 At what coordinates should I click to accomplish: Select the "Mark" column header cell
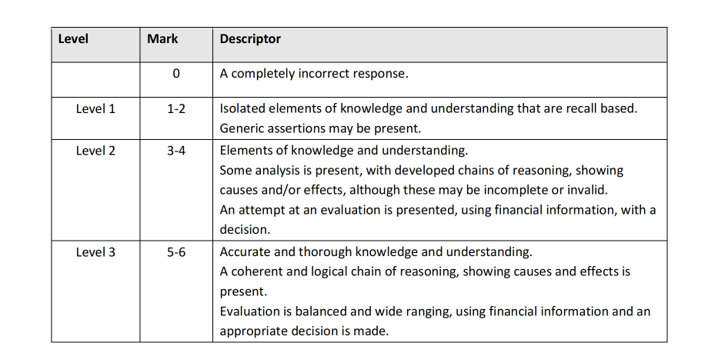[162, 38]
